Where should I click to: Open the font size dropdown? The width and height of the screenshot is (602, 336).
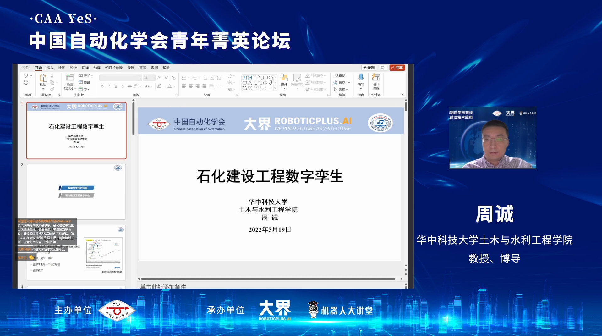tap(154, 78)
